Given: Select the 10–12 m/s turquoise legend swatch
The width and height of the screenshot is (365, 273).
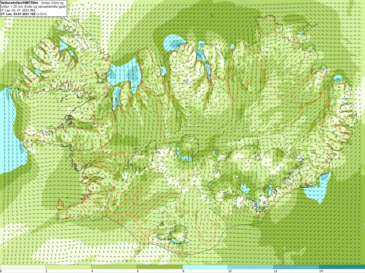Looking at the screenshot, I should point(251,267).
